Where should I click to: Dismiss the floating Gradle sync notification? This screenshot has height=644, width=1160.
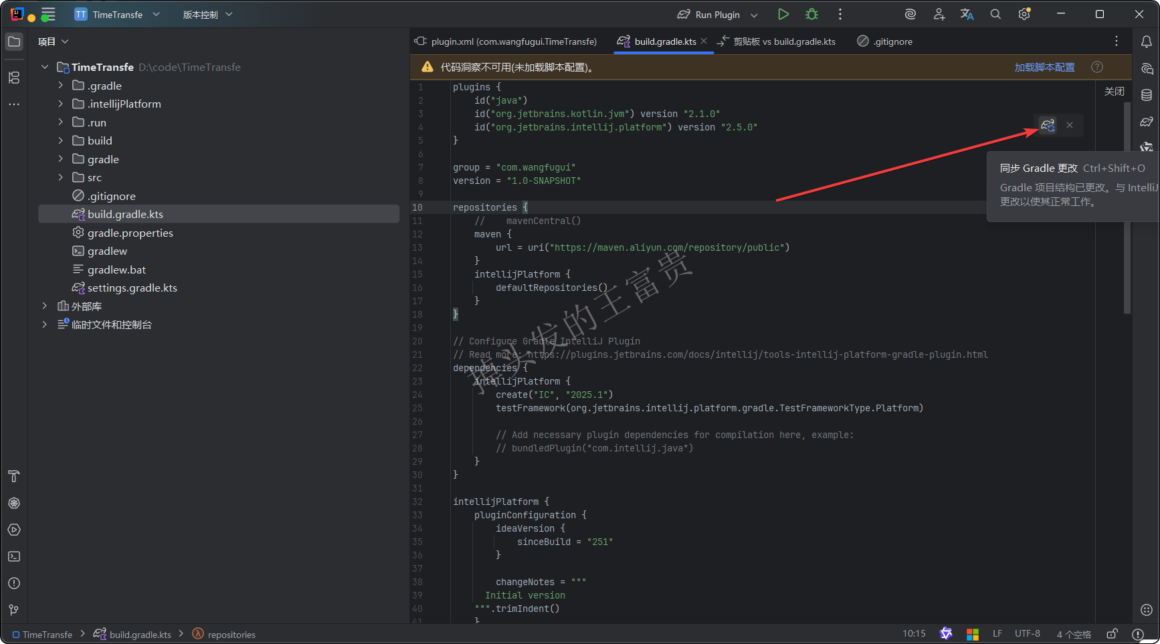[x=1070, y=125]
